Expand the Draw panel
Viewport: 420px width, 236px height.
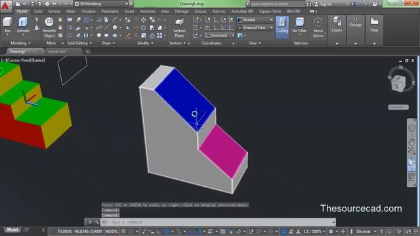(x=108, y=43)
